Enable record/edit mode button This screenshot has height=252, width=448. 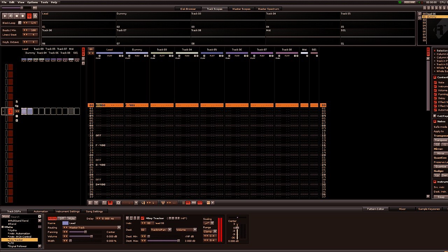coord(23,16)
